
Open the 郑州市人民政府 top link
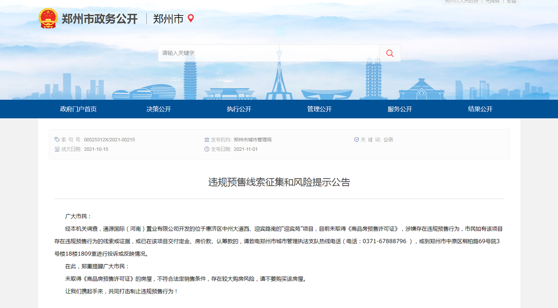click(461, 1)
